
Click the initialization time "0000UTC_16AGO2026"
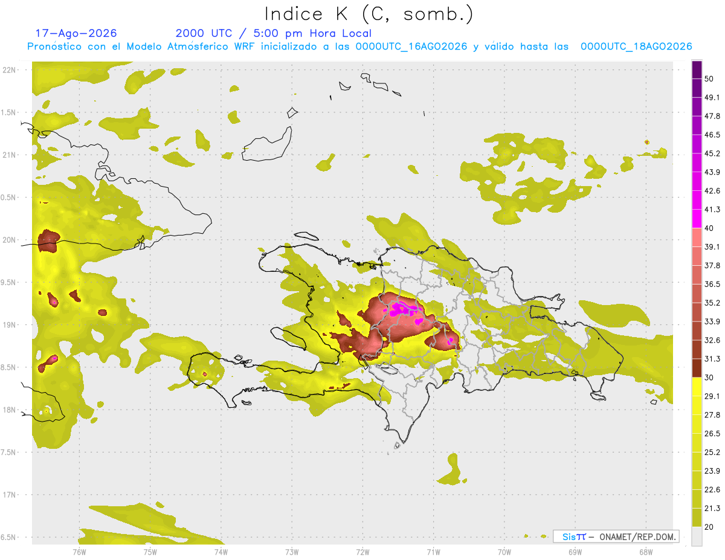pos(411,47)
